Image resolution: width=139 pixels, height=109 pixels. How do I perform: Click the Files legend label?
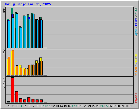click(x=136, y=22)
